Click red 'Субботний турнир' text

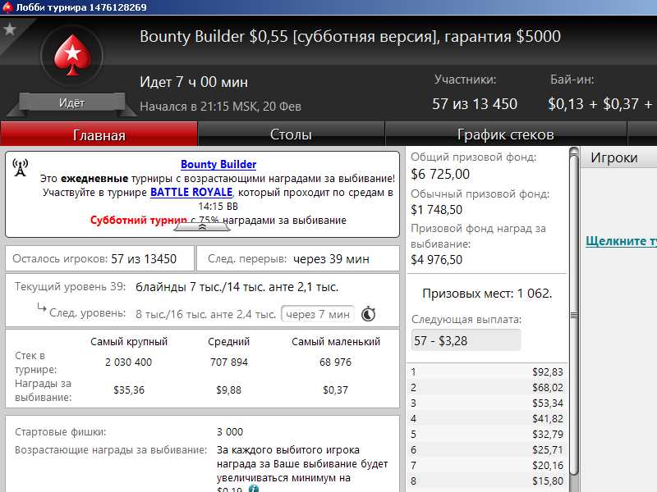(x=139, y=220)
